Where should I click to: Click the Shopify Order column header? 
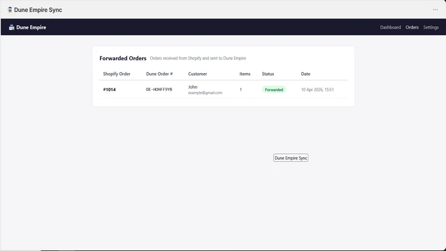coord(117,74)
